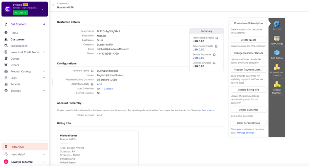Open the cylindo site switcher dropdown
Viewport: 309px width, 166px height.
(42, 9)
